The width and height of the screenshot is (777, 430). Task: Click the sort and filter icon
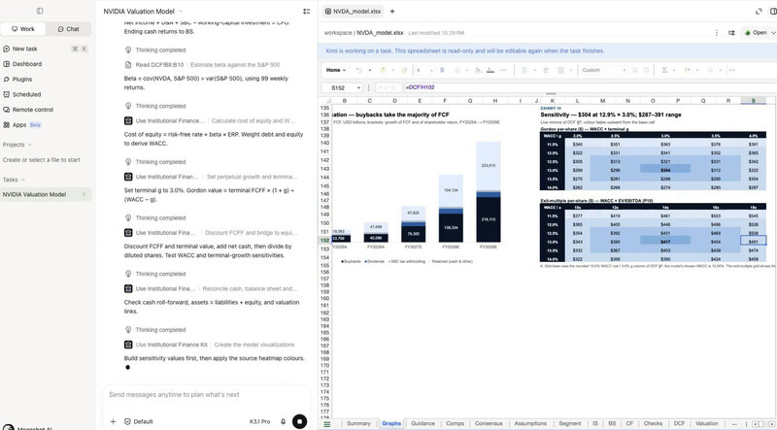coord(688,70)
